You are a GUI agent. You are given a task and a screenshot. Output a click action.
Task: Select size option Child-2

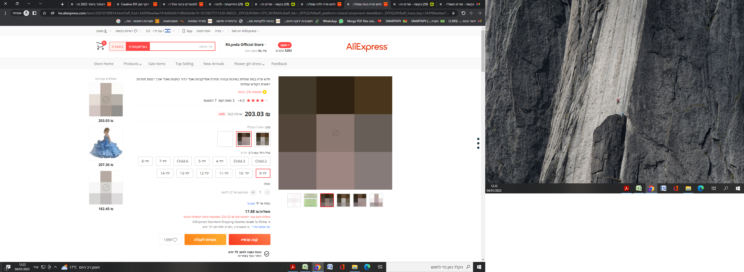[x=261, y=161]
